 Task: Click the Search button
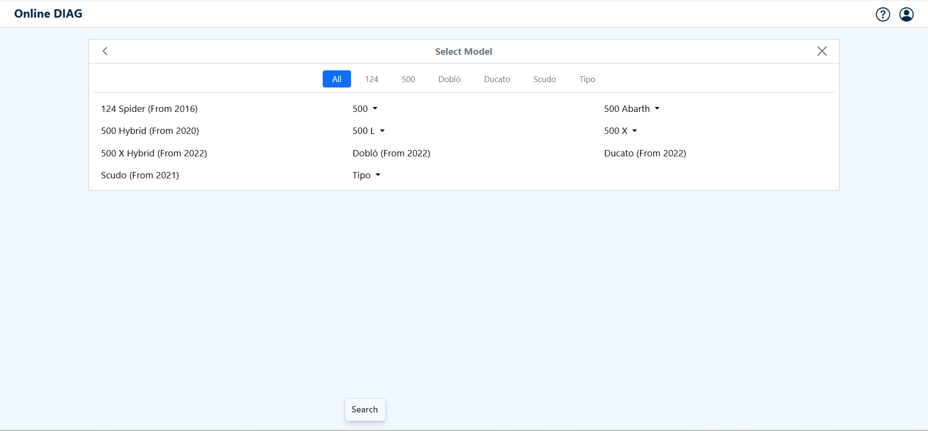365,409
